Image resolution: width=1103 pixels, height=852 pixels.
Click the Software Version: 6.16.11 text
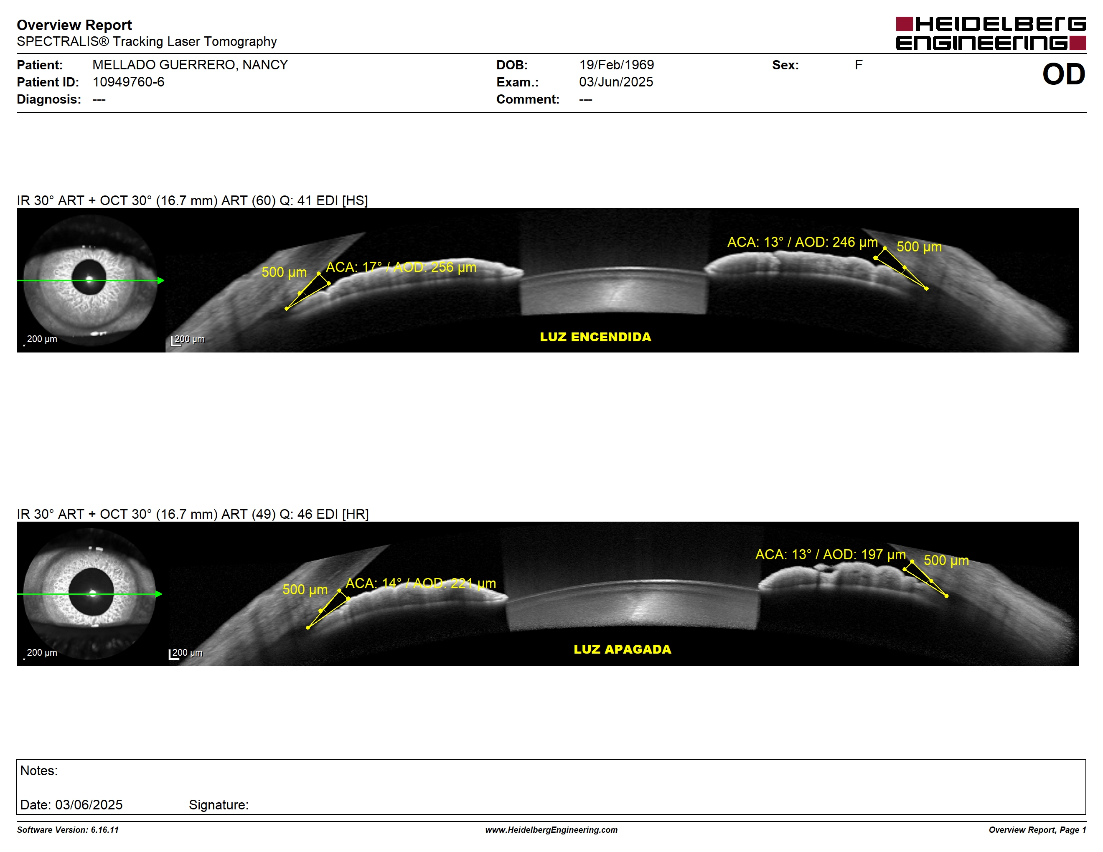pyautogui.click(x=68, y=830)
